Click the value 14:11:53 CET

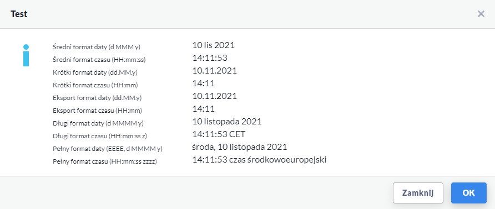(219, 134)
